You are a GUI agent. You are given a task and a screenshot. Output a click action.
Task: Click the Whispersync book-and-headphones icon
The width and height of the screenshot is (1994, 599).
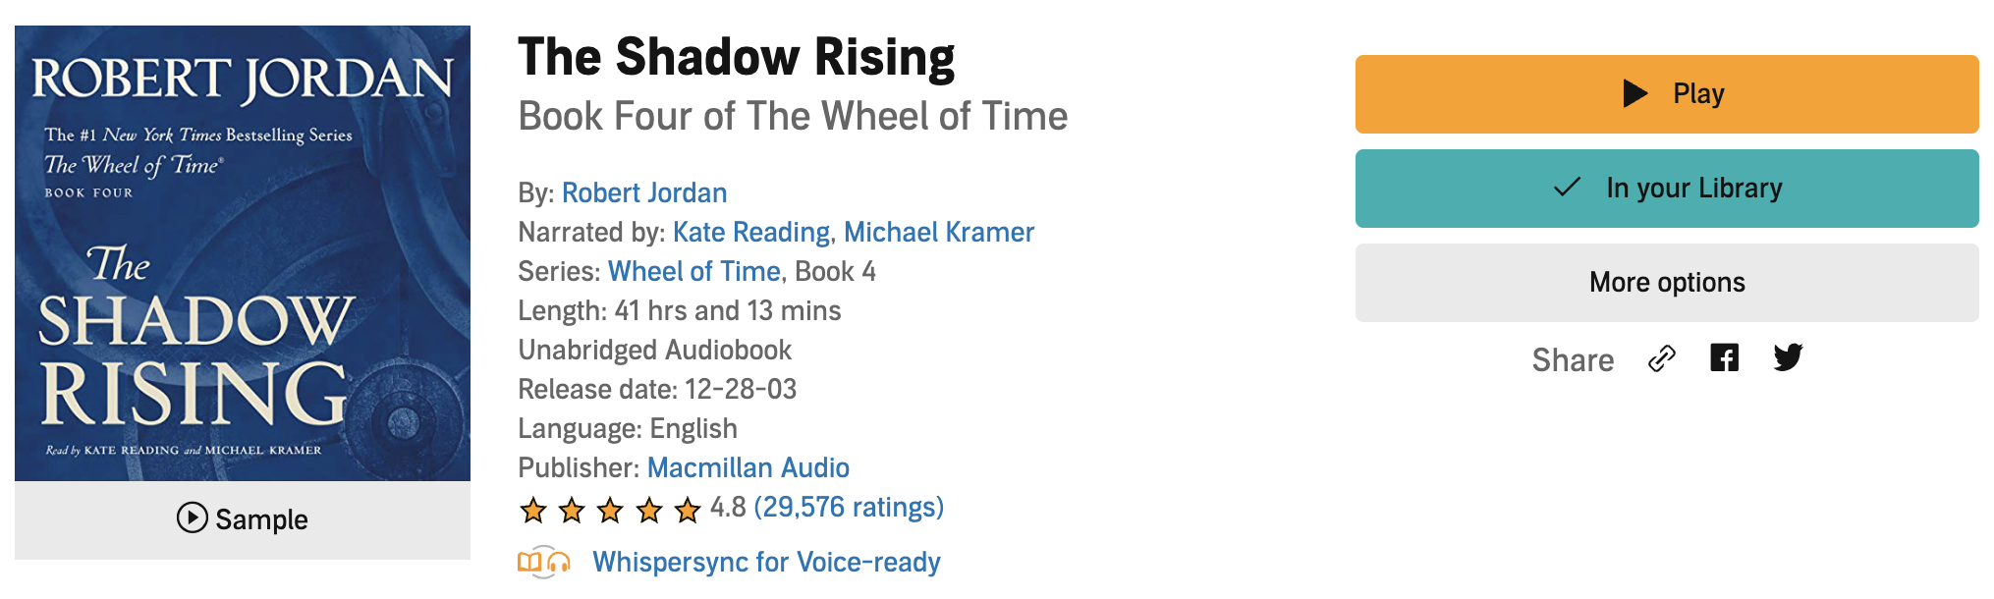click(x=544, y=562)
